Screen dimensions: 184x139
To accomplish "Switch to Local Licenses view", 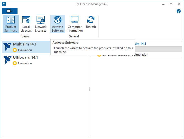I will [26, 24].
